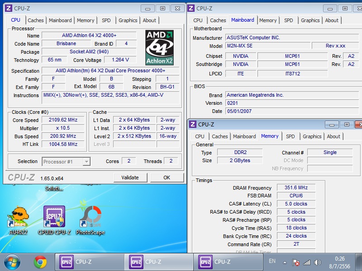The image size is (362, 271).
Task: Open the About tab in the CPU window
Action: (x=149, y=20)
